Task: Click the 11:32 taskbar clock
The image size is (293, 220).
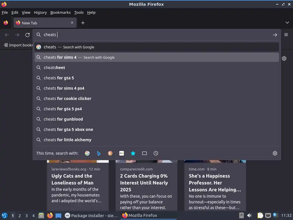Action: [286, 216]
